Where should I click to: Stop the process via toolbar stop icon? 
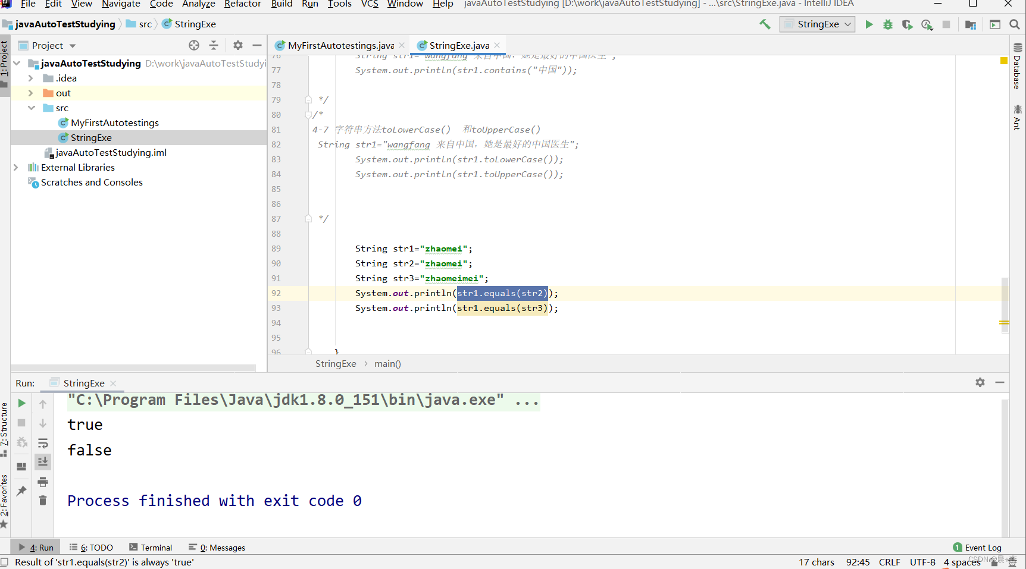(x=946, y=24)
